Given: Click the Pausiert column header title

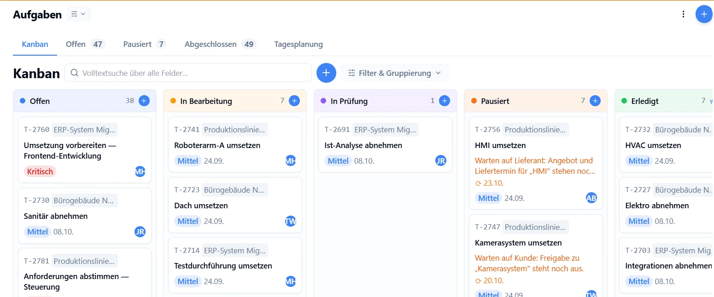Looking at the screenshot, I should (495, 101).
